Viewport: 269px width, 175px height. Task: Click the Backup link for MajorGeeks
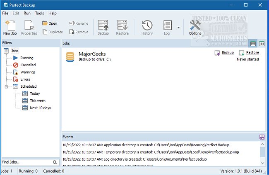point(228,52)
